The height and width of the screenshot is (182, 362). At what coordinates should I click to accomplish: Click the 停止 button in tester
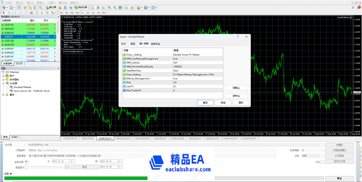[339, 179]
